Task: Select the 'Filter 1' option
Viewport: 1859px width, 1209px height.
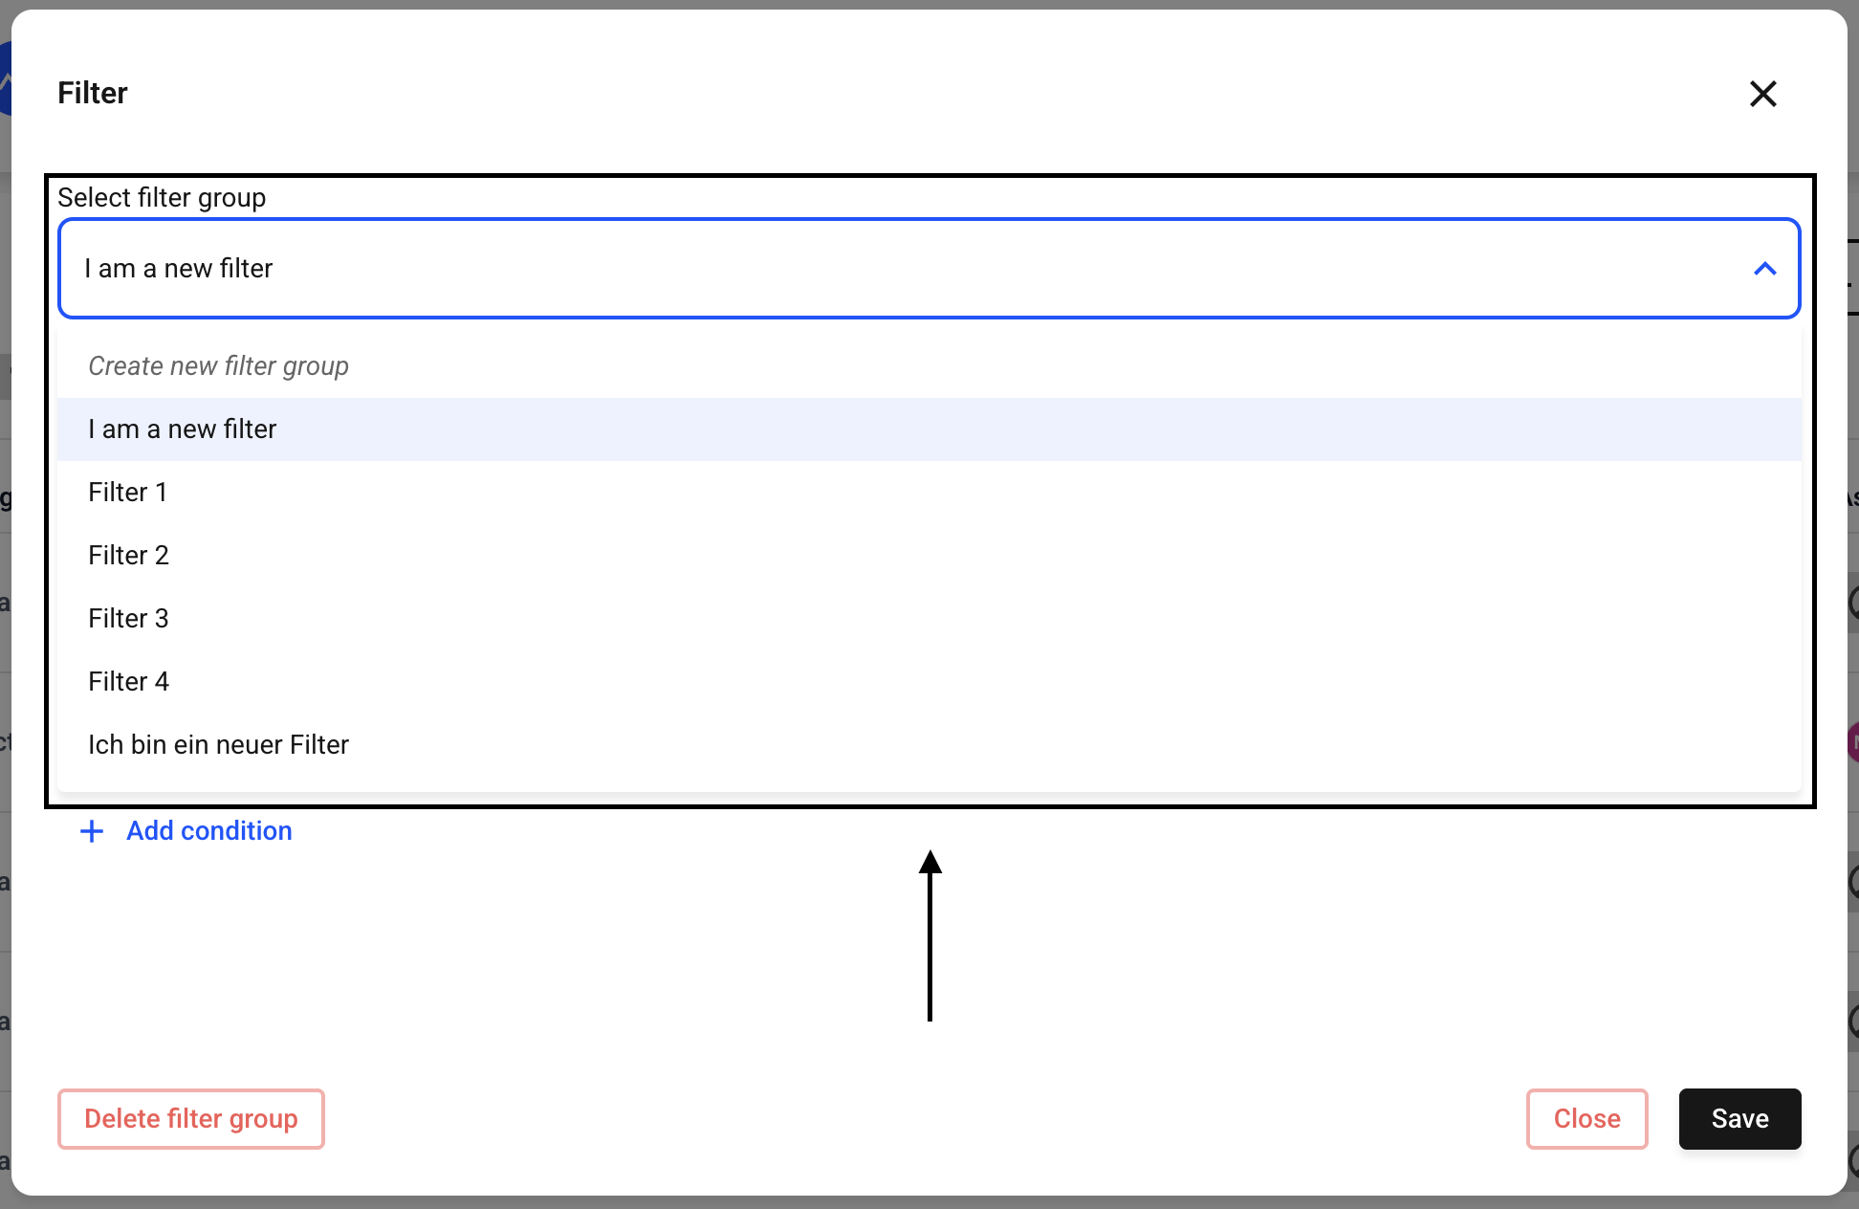Action: click(127, 493)
